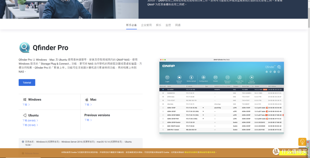Click 网站使用/服务条款 link in cookie banner
The width and height of the screenshot is (310, 158).
coord(208,152)
